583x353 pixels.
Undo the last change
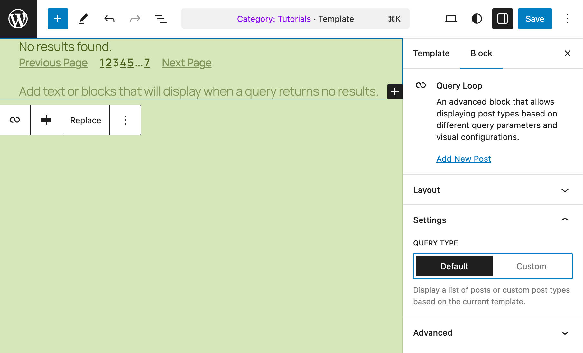109,19
